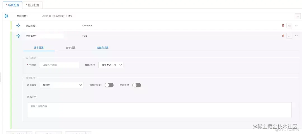This screenshot has height=134, width=302.
Task: Toggle the 建立连接1 row chevron
Action: (296, 25)
